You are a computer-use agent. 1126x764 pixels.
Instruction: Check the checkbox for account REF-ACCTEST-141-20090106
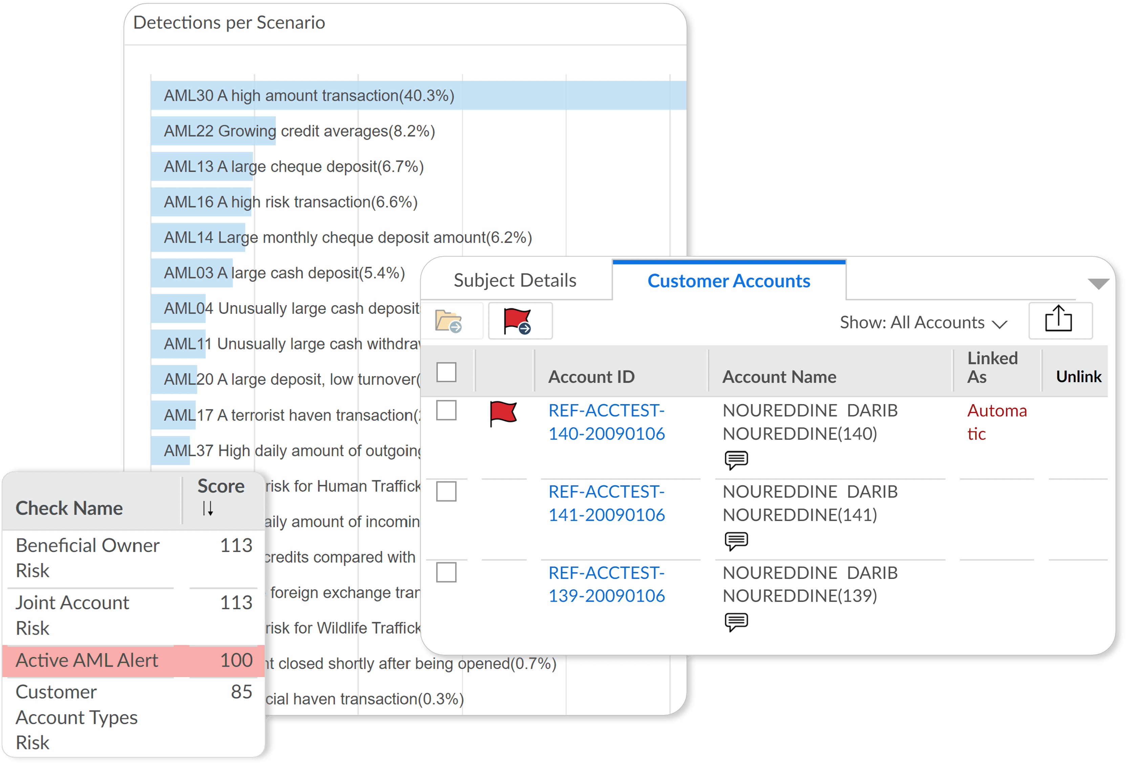446,493
